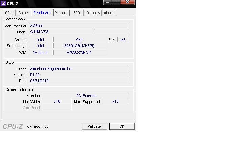Image resolution: width=244 pixels, height=152 pixels.
Task: Click the Graphic Interface group heading
Action: 20,90
